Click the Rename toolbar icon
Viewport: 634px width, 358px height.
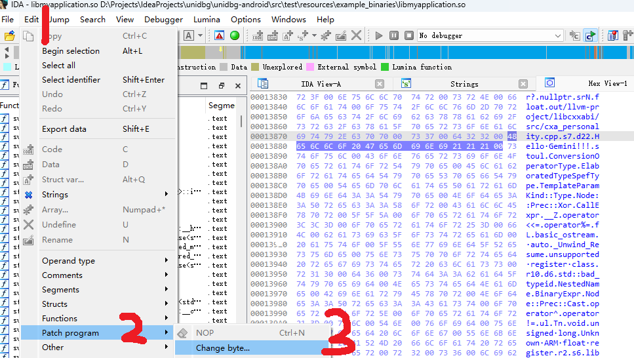(x=341, y=35)
